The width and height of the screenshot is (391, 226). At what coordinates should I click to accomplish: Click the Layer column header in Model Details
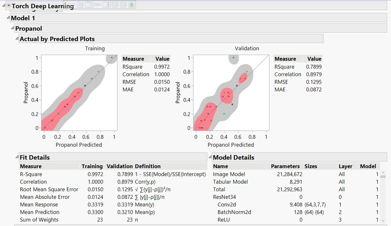(x=345, y=166)
